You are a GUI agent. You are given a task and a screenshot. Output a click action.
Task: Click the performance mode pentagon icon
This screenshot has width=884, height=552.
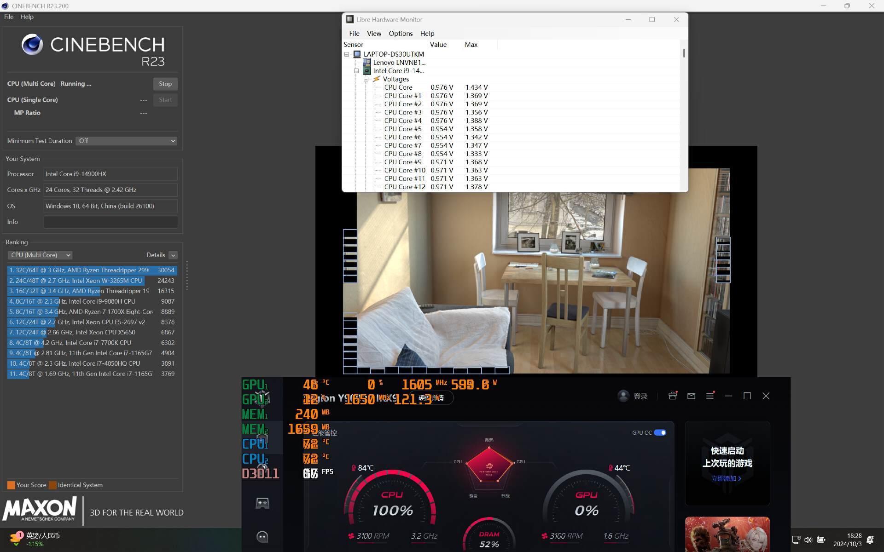tap(489, 465)
